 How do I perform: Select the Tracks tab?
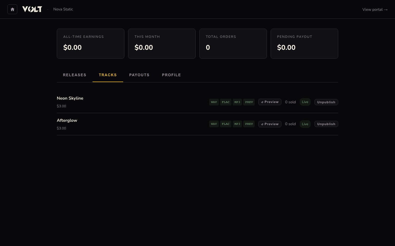[x=108, y=75]
